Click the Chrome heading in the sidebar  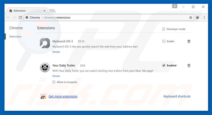pyautogui.click(x=16, y=28)
